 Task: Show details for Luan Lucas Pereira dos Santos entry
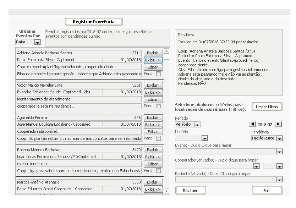(153, 157)
